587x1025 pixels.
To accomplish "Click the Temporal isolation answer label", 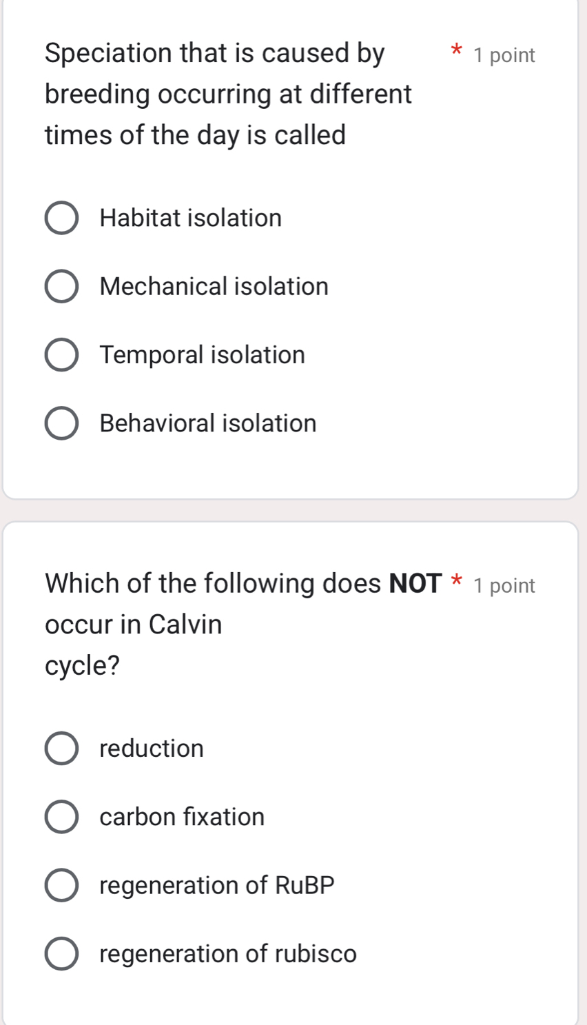I will click(x=202, y=354).
